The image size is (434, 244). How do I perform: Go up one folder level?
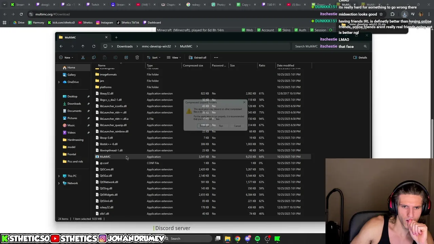[83, 46]
